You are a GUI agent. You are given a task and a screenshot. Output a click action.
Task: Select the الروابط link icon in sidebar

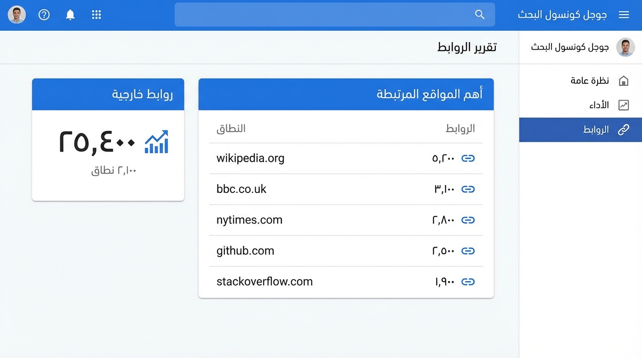point(624,130)
